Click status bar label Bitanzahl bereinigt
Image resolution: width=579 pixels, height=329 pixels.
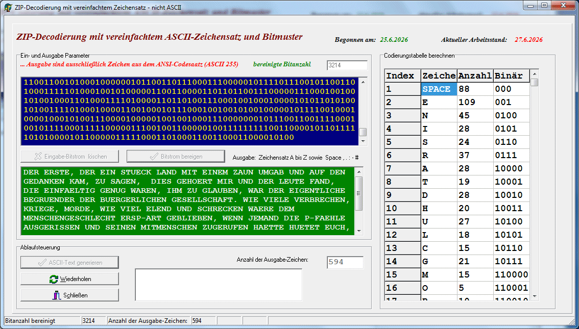click(42, 321)
